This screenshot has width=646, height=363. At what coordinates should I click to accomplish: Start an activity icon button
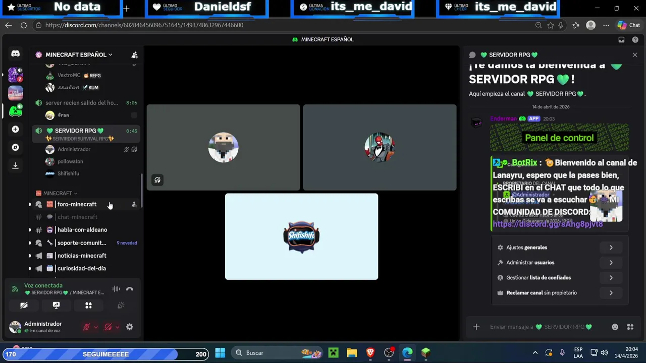point(88,306)
